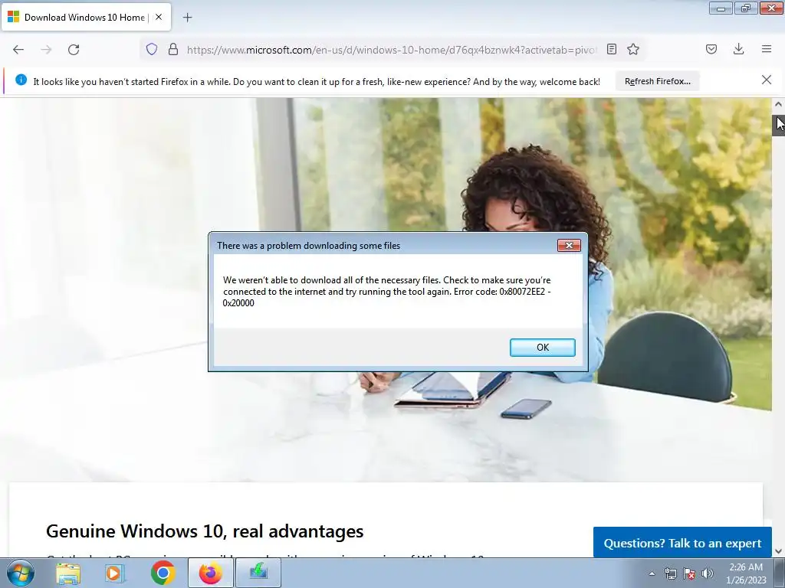Click the Refresh Firefox button

tap(657, 81)
